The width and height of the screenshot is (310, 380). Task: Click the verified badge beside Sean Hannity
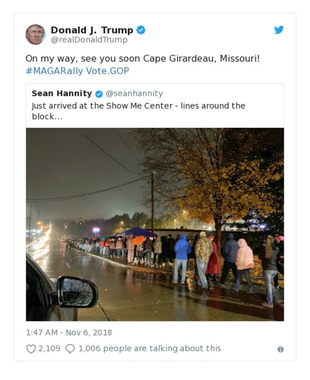pyautogui.click(x=99, y=94)
